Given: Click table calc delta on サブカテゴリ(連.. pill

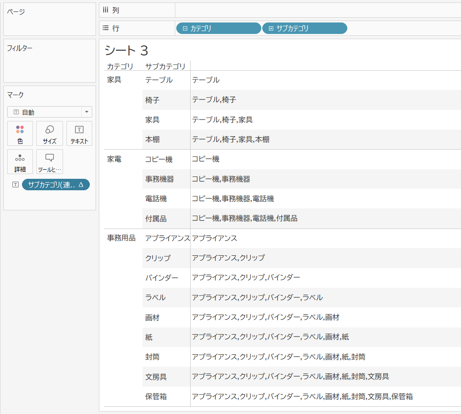Looking at the screenshot, I should 81,185.
